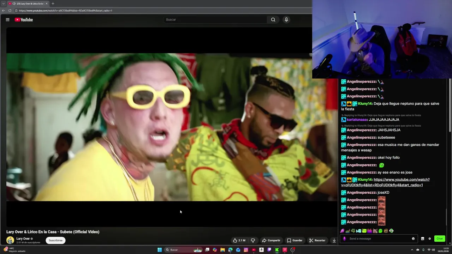Go to the YouTube home logo
Image resolution: width=452 pixels, height=254 pixels.
24,20
